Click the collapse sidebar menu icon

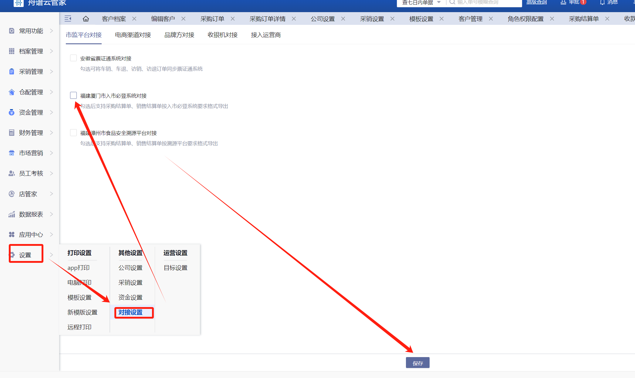pyautogui.click(x=68, y=19)
